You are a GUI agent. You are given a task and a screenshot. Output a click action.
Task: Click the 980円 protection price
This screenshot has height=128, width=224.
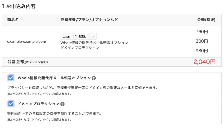pos(202,51)
